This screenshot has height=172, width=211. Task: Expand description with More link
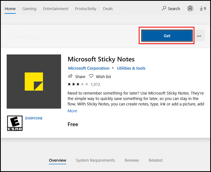coord(72,111)
